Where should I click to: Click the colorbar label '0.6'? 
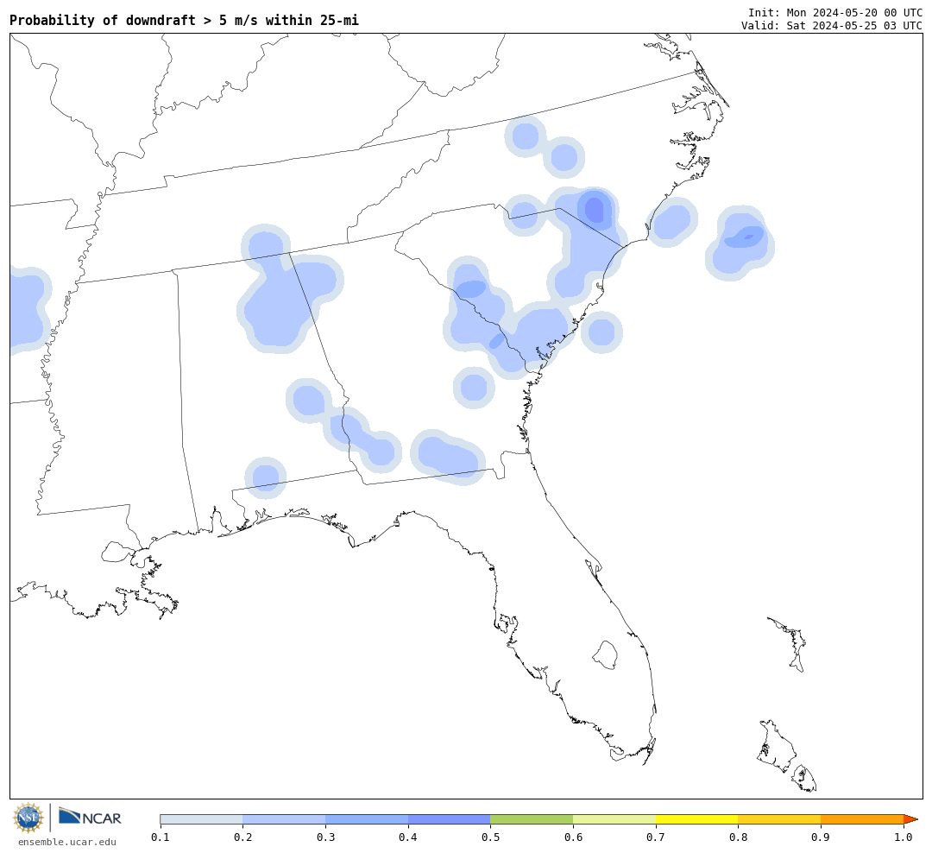coord(573,837)
